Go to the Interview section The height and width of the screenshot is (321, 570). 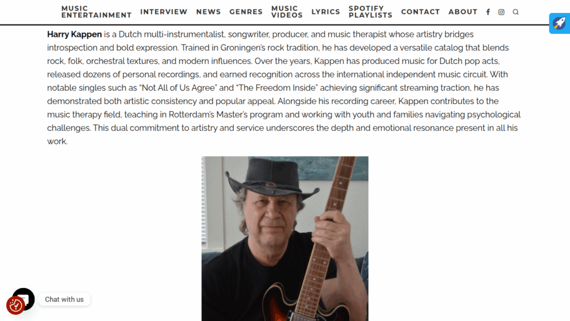[164, 12]
